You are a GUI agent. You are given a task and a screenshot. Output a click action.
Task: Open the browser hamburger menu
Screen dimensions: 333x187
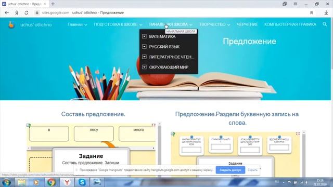point(296,4)
